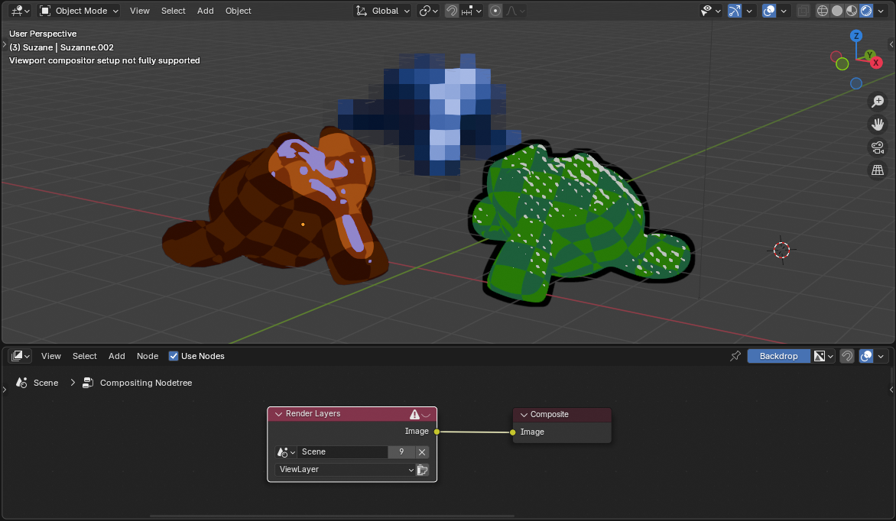Expand viewport toolbar with left arrow
The image size is (896, 521).
[5, 44]
